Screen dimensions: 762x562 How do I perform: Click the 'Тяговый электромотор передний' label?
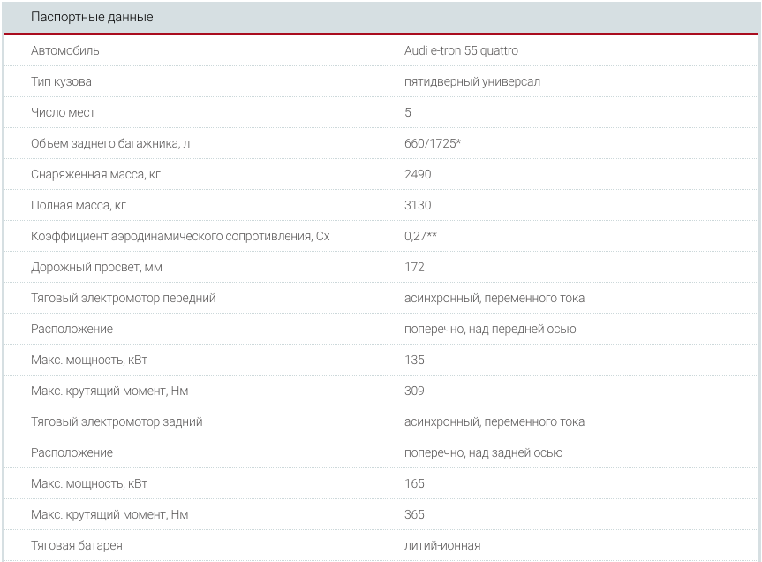(x=124, y=298)
